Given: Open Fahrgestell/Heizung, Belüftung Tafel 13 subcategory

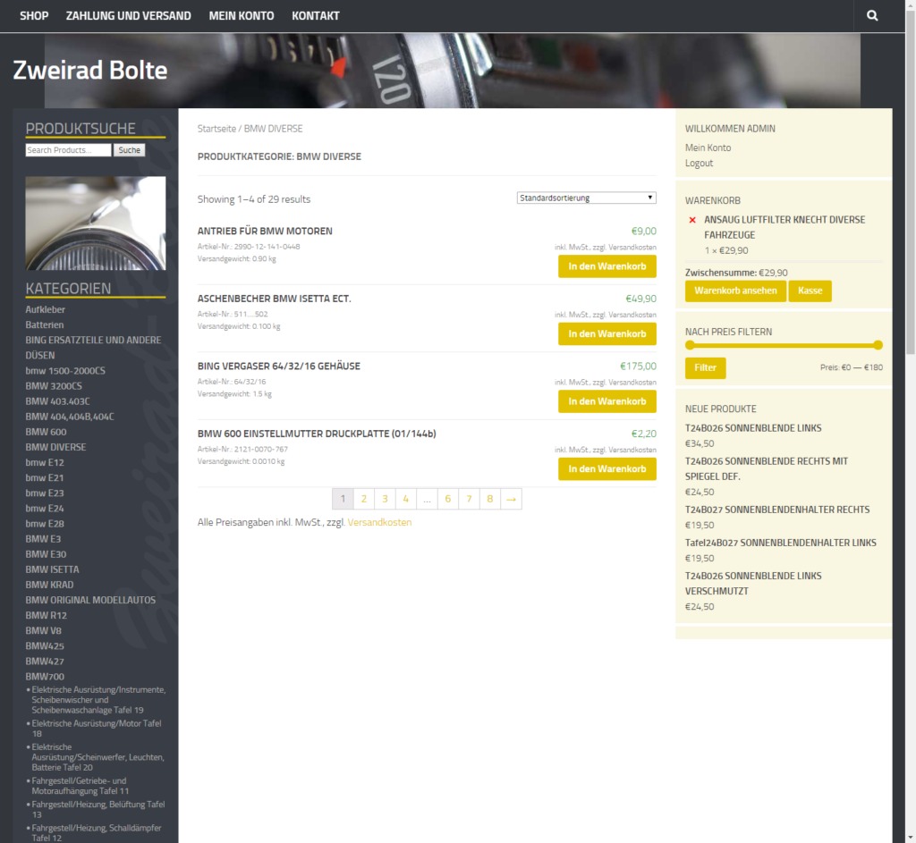Looking at the screenshot, I should click(x=98, y=809).
